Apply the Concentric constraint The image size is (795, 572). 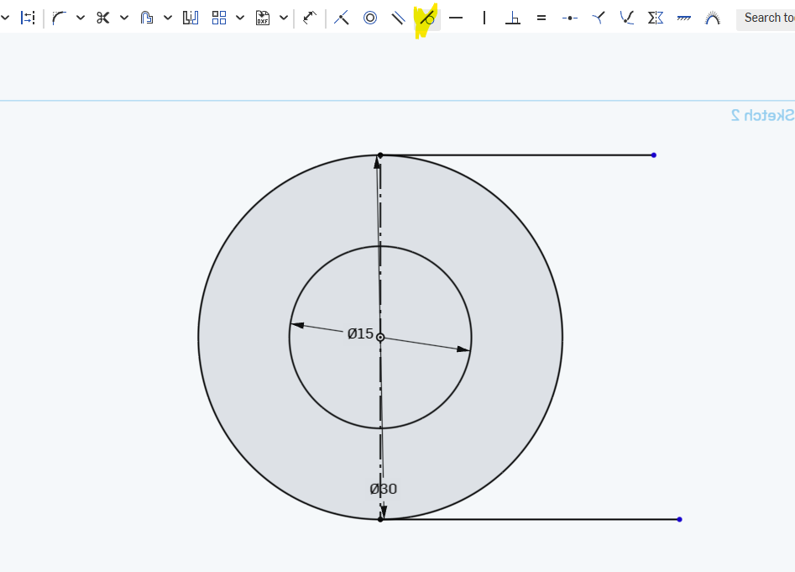[x=369, y=18]
